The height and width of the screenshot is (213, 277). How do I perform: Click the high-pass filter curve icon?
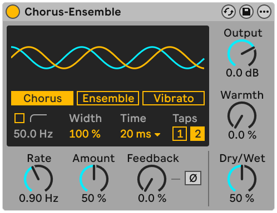(38, 118)
